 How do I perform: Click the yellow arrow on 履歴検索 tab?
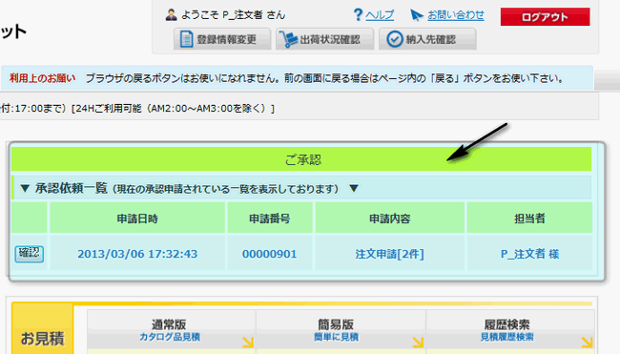tap(588, 342)
